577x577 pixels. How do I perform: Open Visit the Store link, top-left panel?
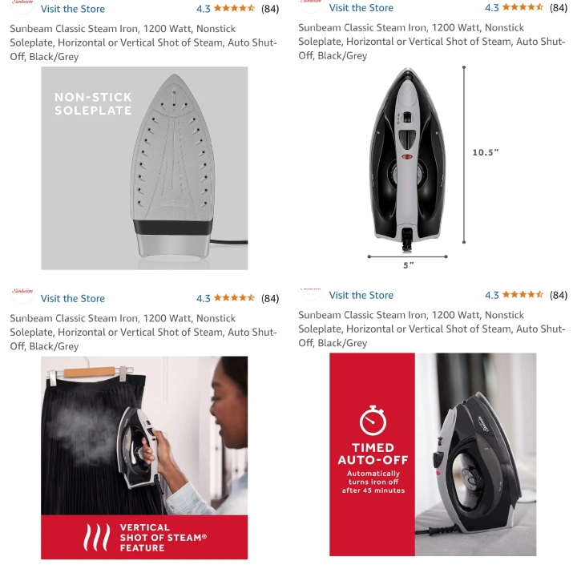(72, 9)
